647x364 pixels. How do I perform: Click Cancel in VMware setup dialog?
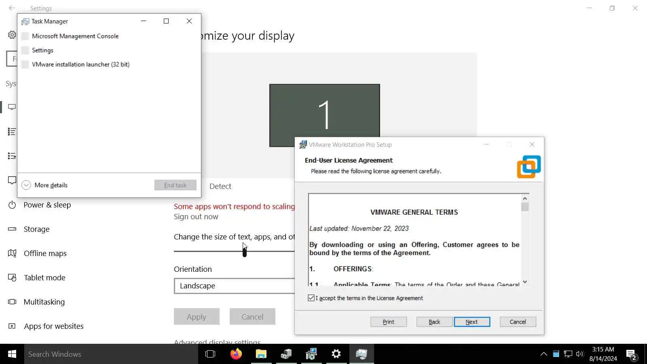click(518, 322)
